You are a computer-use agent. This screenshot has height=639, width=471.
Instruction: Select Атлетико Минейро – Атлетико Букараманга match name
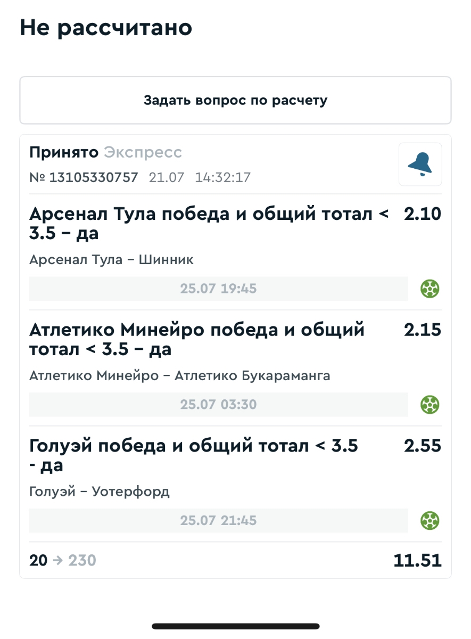pos(180,375)
